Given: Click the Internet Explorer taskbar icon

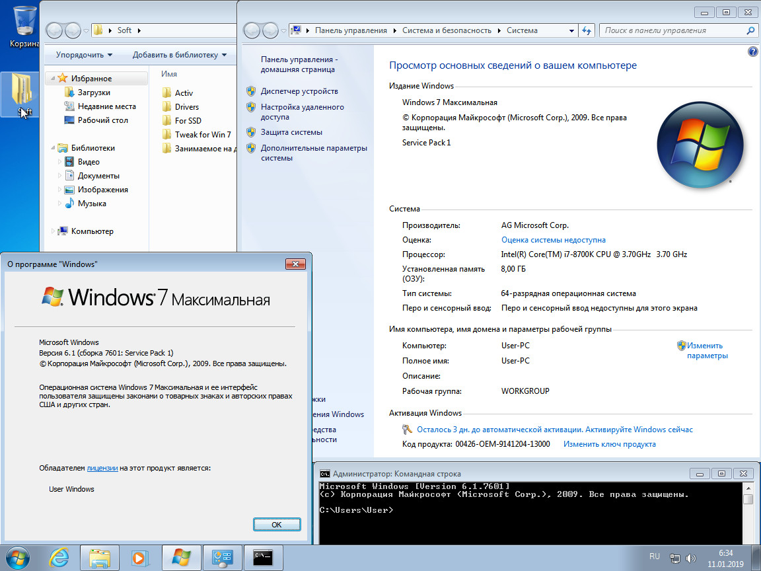Looking at the screenshot, I should [x=59, y=557].
